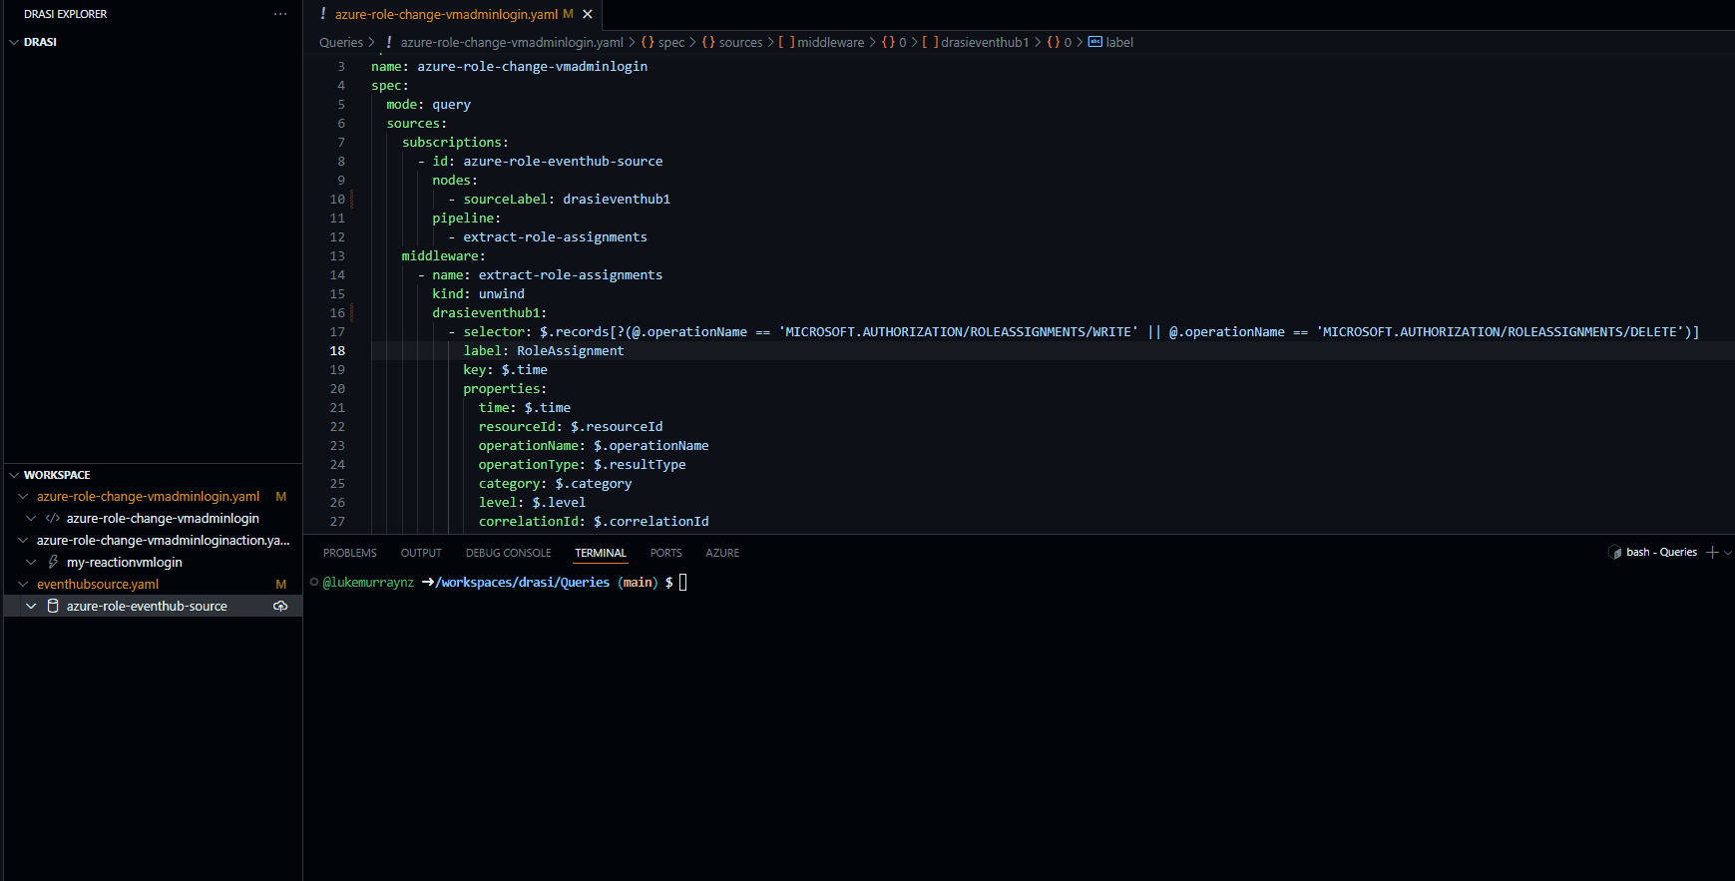The image size is (1735, 881).
Task: Click the code icon beside azure-role-change-vmadminlogin query
Action: pyautogui.click(x=53, y=518)
